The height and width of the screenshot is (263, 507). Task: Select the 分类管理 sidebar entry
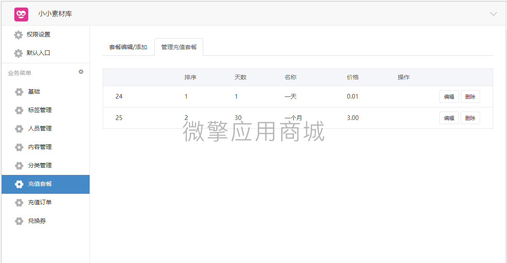36,166
